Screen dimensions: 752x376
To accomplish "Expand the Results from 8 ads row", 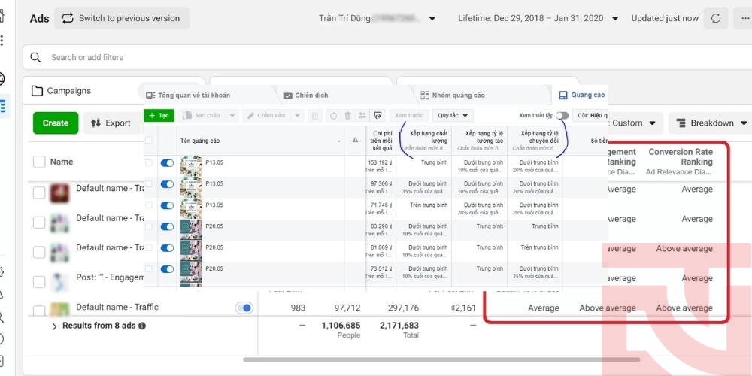I will point(54,326).
